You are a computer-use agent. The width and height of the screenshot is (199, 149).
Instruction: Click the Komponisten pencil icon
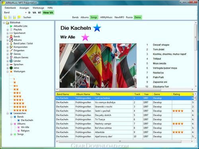(11, 47)
